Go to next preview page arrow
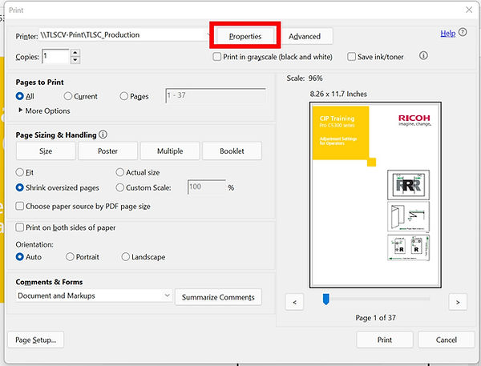This screenshot has width=481, height=366. point(458,302)
